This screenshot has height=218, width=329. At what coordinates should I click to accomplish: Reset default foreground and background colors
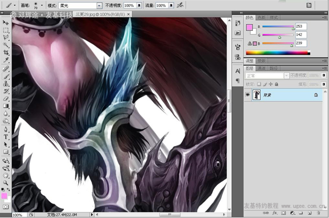click(x=3, y=189)
